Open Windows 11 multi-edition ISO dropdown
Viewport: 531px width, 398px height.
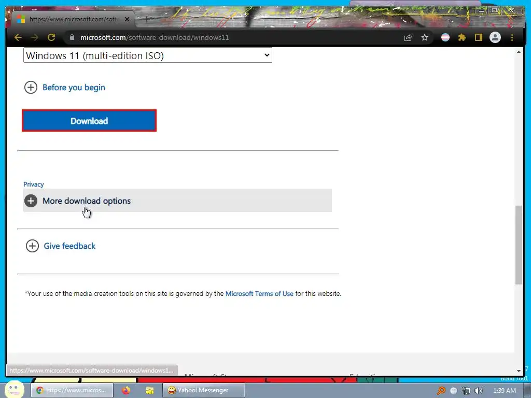pos(148,55)
